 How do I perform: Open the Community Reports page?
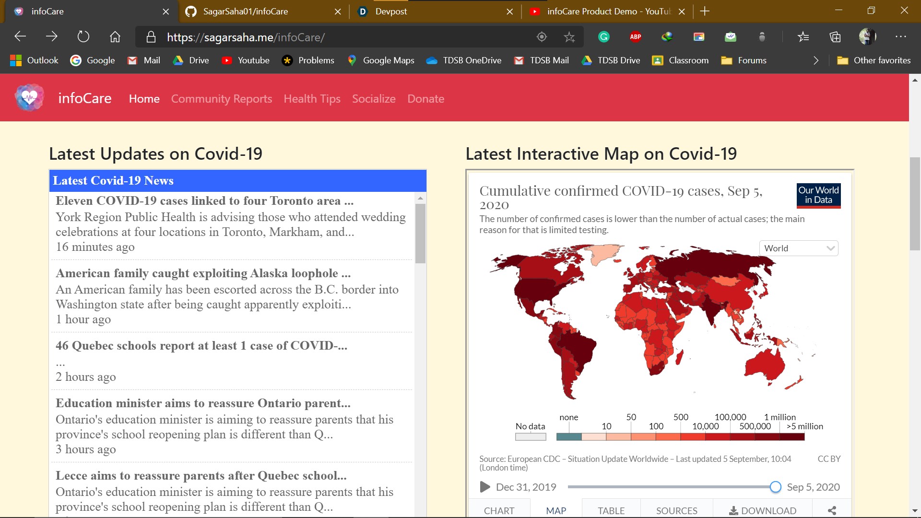221,99
